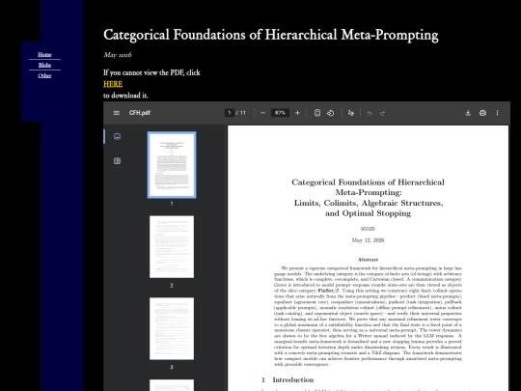Click the 'May 12, 2026' date in PDF
The image size is (521, 391).
(368, 240)
